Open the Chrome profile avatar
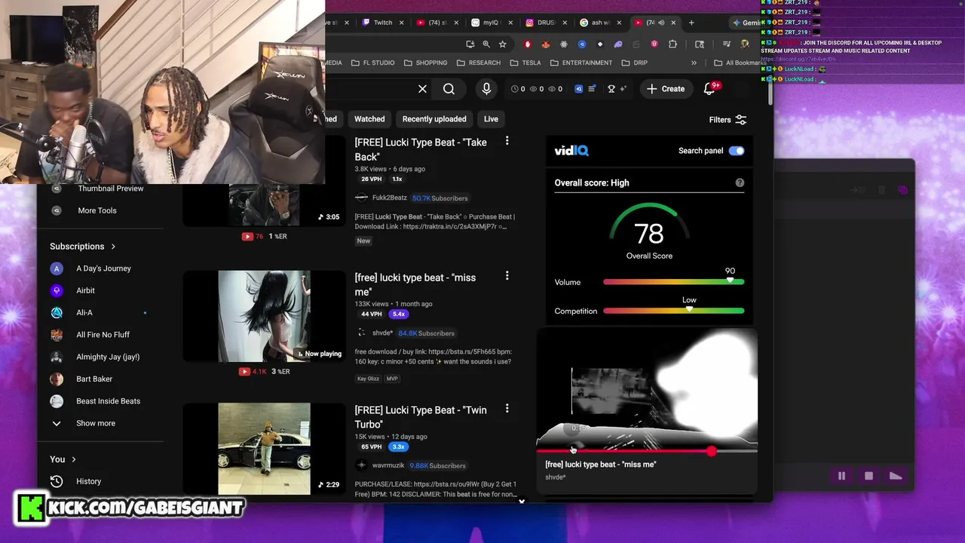This screenshot has width=965, height=543. pyautogui.click(x=746, y=44)
